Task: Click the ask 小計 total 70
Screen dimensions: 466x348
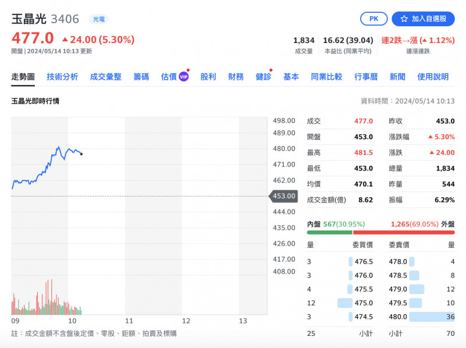Action: [x=450, y=333]
